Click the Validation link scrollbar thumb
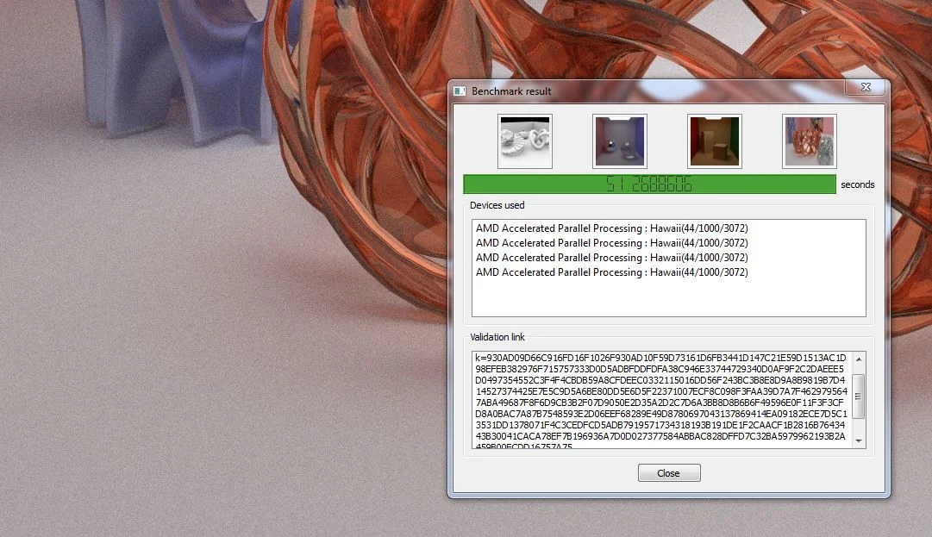Screen dimensions: 932x537 click(859, 397)
